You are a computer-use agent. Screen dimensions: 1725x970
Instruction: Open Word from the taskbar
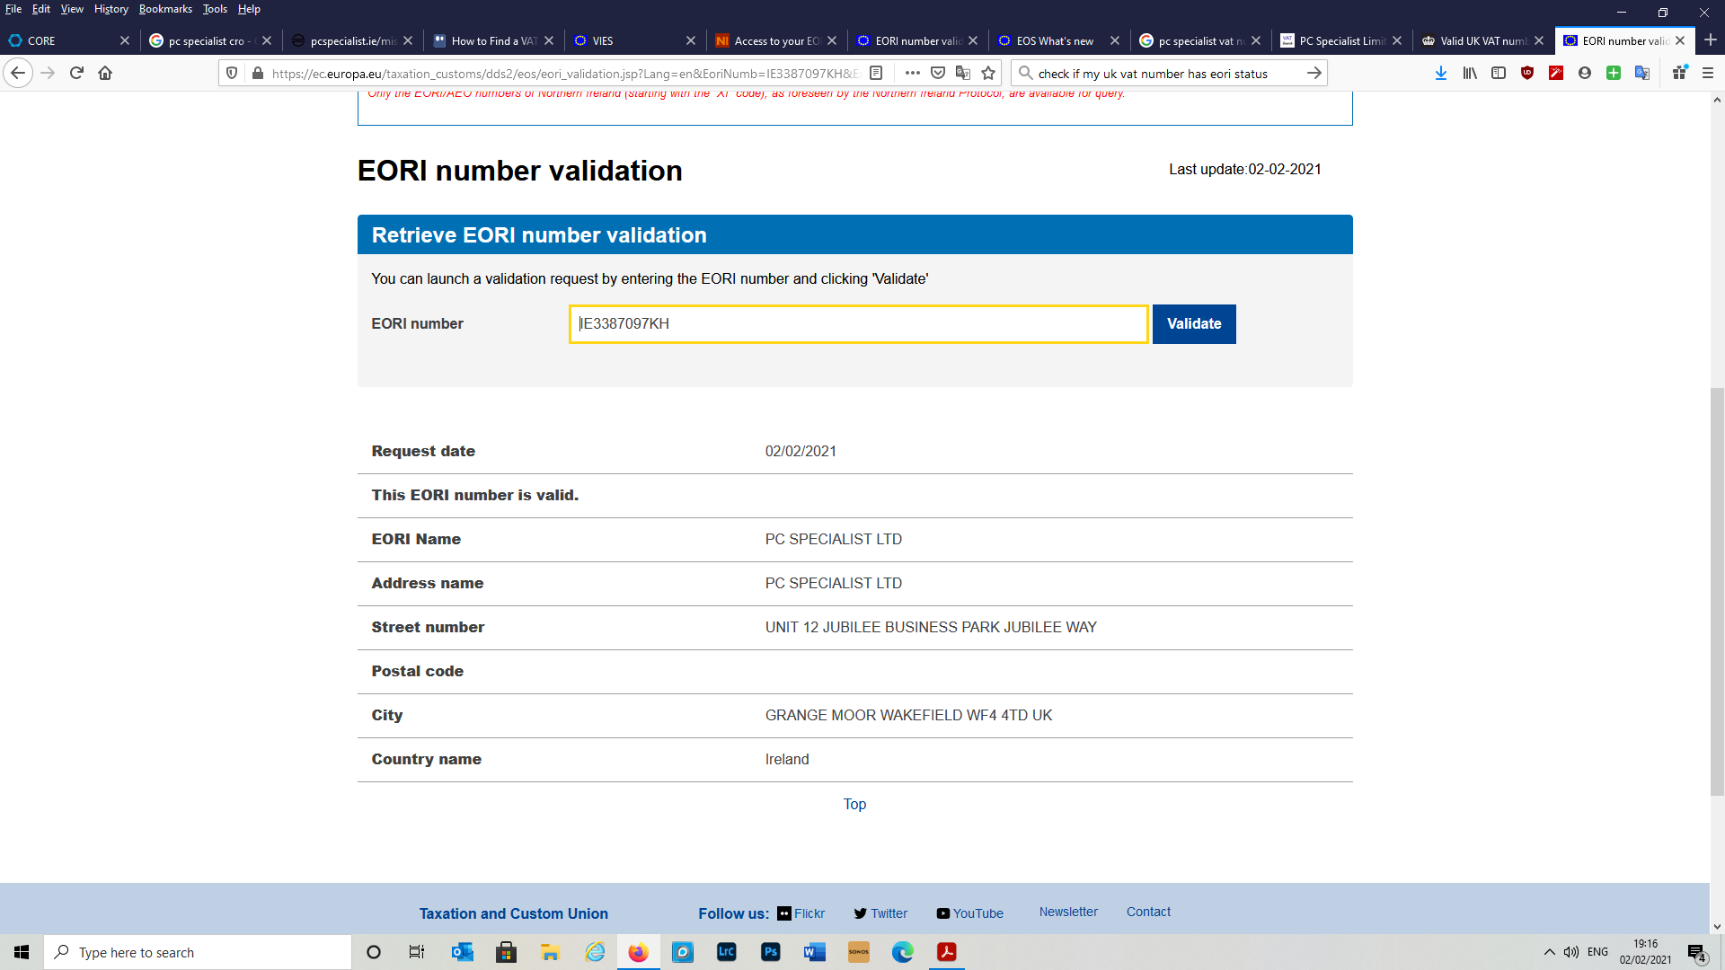pyautogui.click(x=815, y=952)
